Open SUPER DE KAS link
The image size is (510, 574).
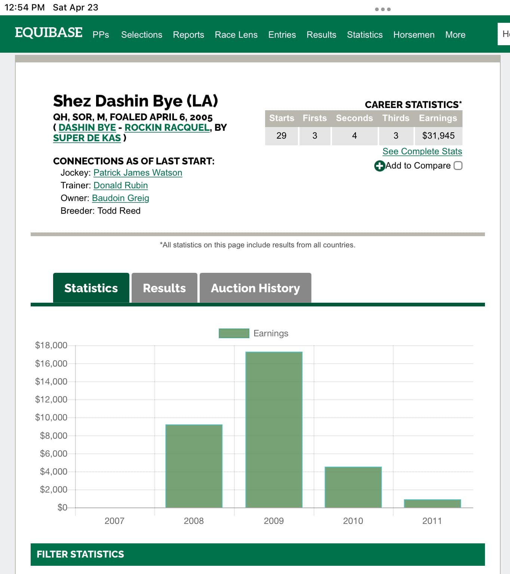tap(87, 138)
